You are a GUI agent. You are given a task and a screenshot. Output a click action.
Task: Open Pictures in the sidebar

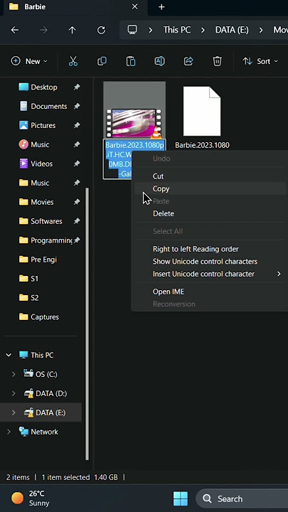(x=43, y=125)
